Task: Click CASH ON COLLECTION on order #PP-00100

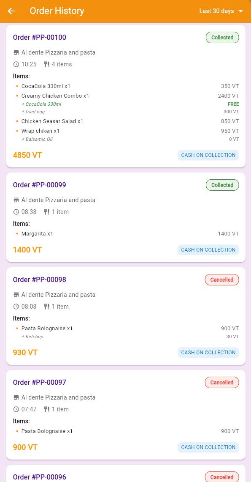Action: coord(208,155)
